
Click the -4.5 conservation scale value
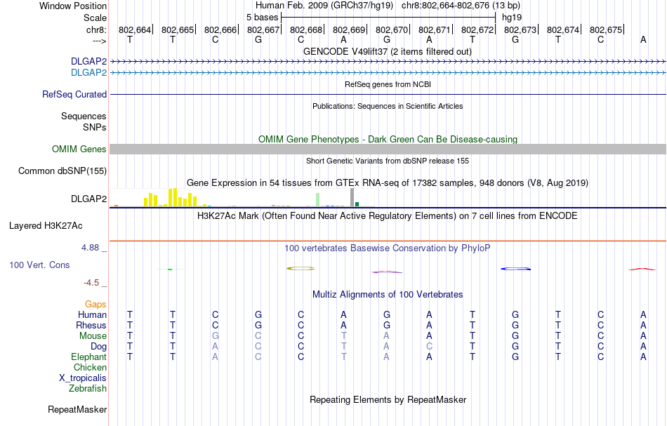[x=91, y=283]
